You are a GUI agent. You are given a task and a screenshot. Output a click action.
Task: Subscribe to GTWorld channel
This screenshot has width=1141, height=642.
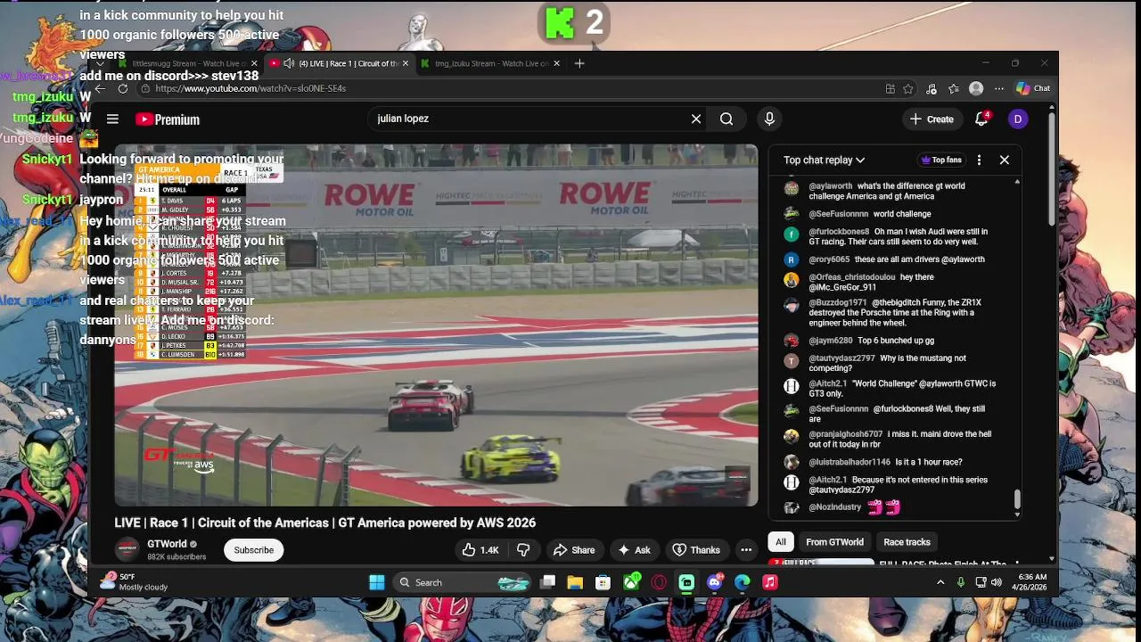[x=254, y=550]
